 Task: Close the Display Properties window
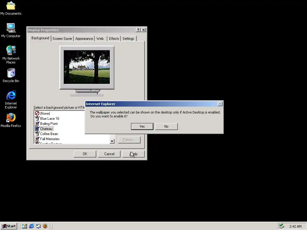tap(144, 30)
